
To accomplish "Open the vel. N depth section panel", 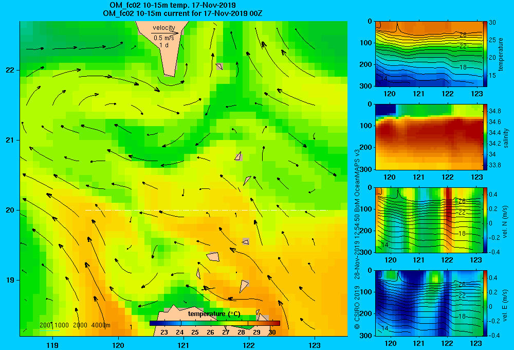I will [429, 220].
